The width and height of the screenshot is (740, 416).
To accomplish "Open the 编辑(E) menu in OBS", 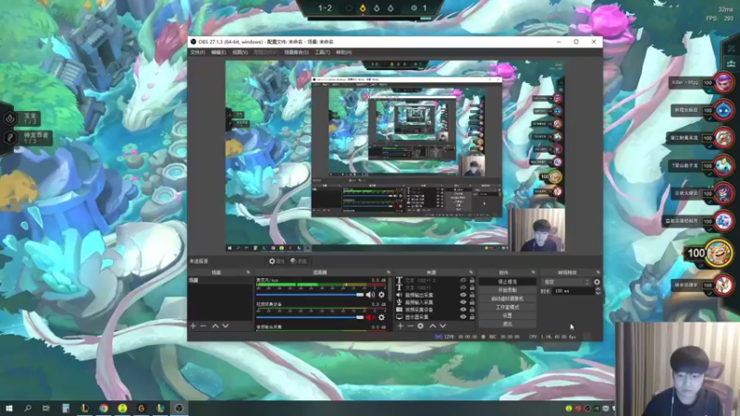I will (x=218, y=53).
